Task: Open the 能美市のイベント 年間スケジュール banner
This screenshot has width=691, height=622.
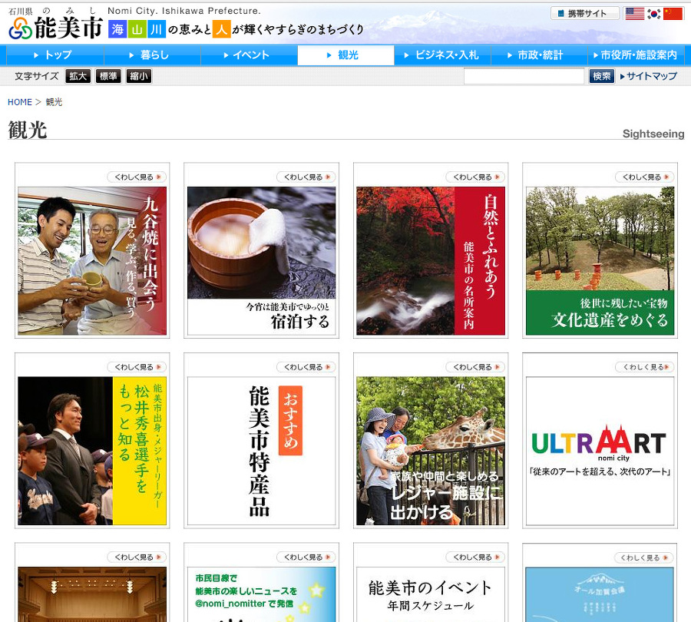Action: point(431,594)
